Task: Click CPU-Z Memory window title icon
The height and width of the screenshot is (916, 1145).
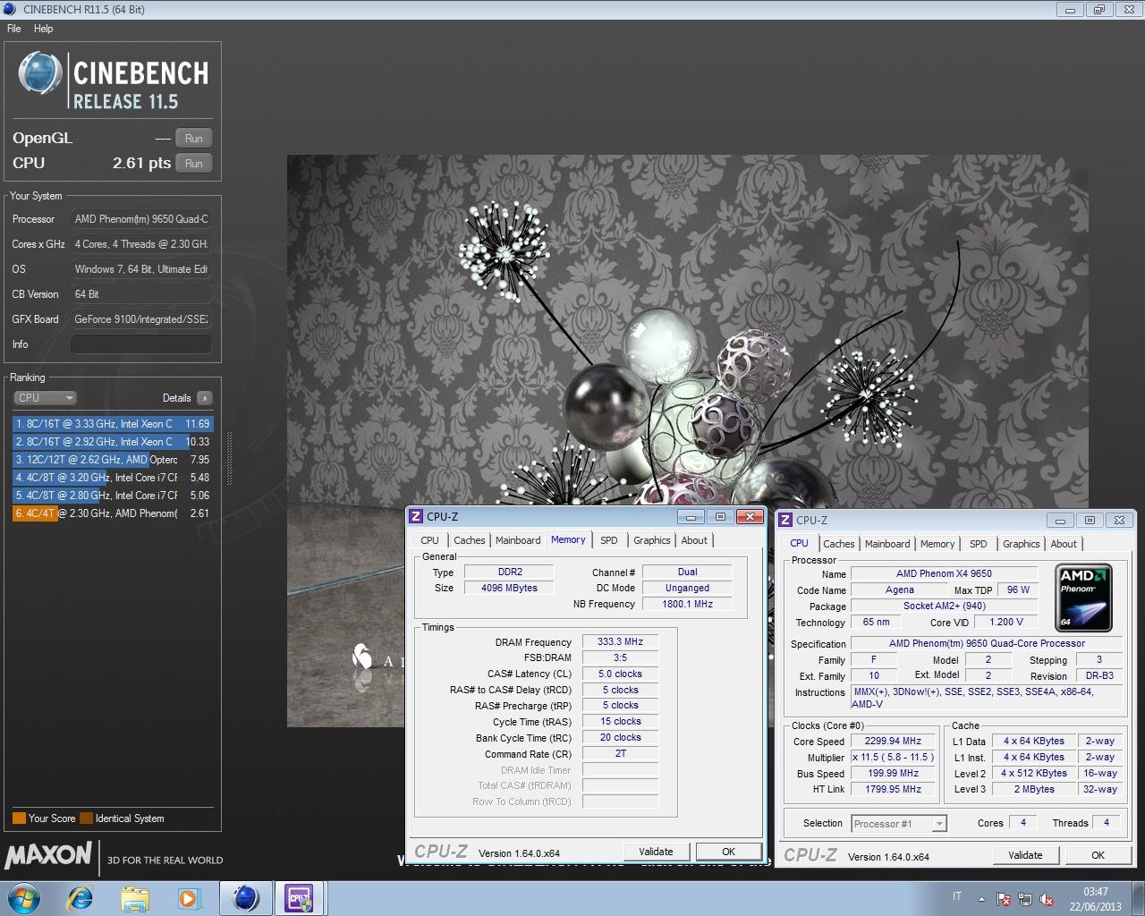Action: click(416, 516)
